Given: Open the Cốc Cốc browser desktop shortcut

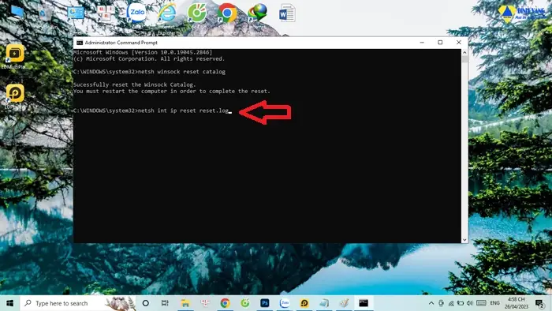Looking at the screenshot, I should pyautogui.click(x=197, y=13).
